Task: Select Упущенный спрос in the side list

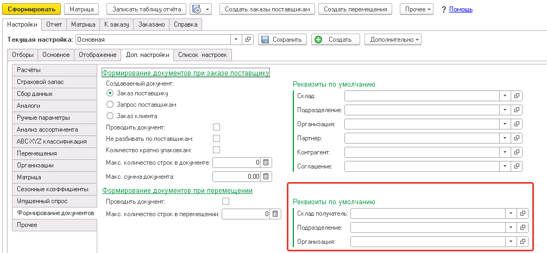Action: click(54, 201)
